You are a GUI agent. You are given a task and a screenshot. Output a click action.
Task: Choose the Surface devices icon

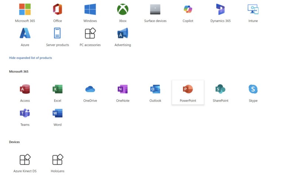pyautogui.click(x=155, y=9)
